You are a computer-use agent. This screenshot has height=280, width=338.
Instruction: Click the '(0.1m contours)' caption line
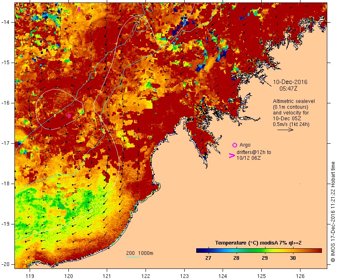[x=291, y=107]
